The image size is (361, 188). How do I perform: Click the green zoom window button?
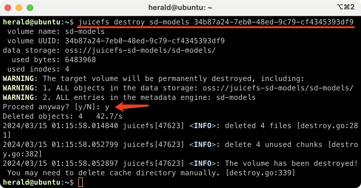tap(30, 8)
